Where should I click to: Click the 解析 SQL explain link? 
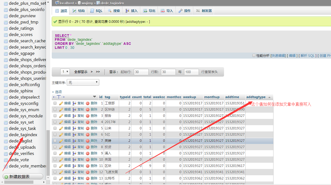coord(307,56)
